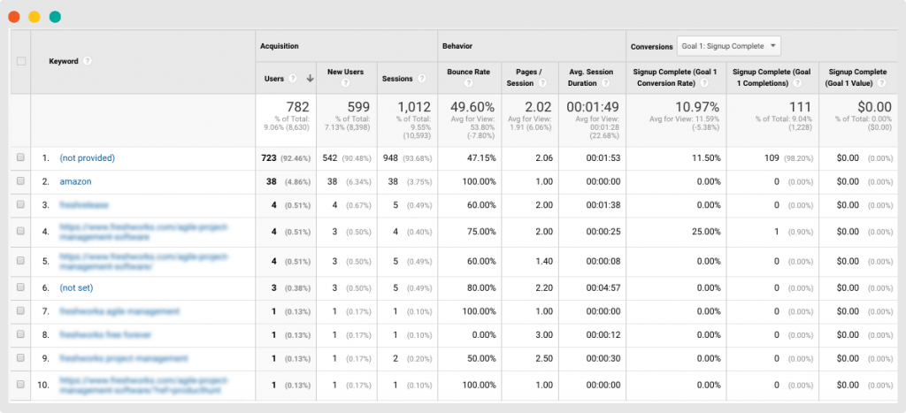Select the checkbox for the amazon row
906x413 pixels.
click(21, 181)
